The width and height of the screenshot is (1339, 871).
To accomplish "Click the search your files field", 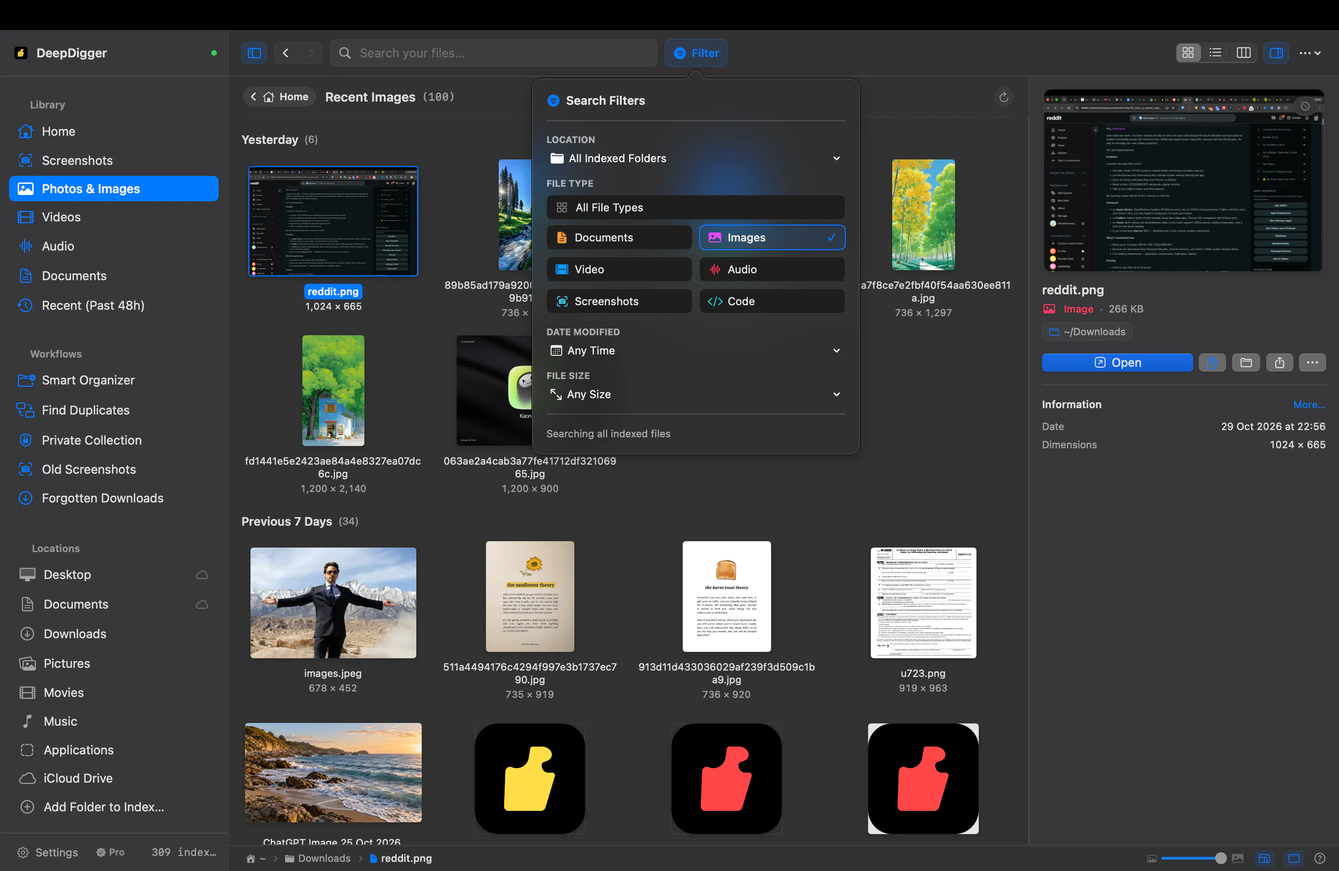I will 493,53.
